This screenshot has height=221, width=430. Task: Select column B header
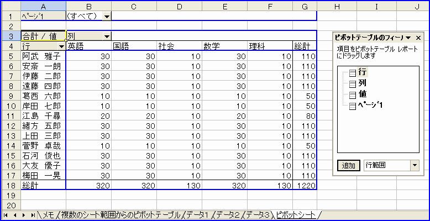point(88,7)
